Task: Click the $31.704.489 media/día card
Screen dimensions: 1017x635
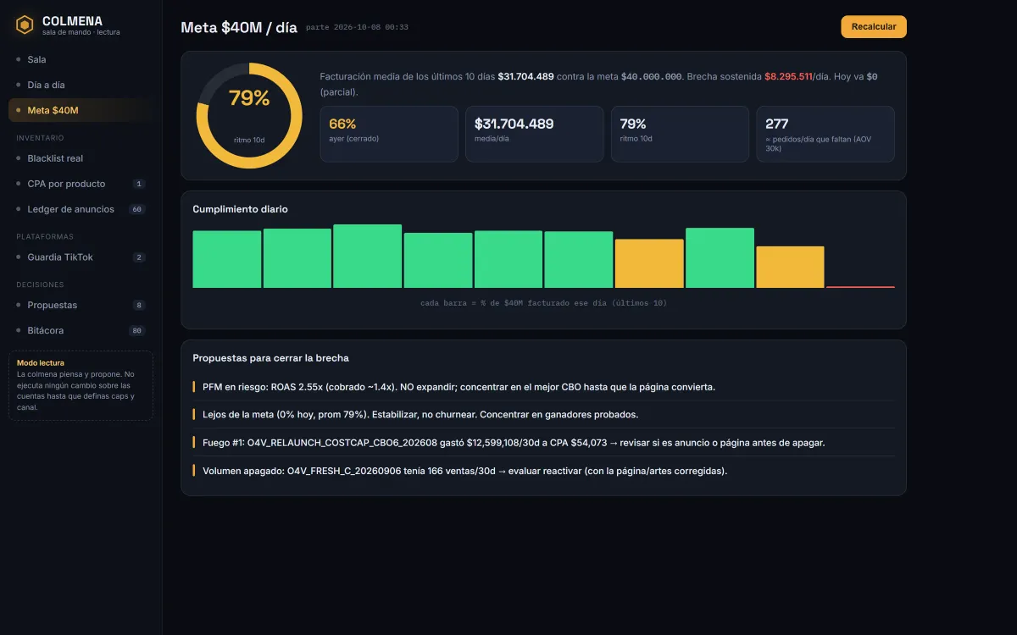Action: pos(535,134)
